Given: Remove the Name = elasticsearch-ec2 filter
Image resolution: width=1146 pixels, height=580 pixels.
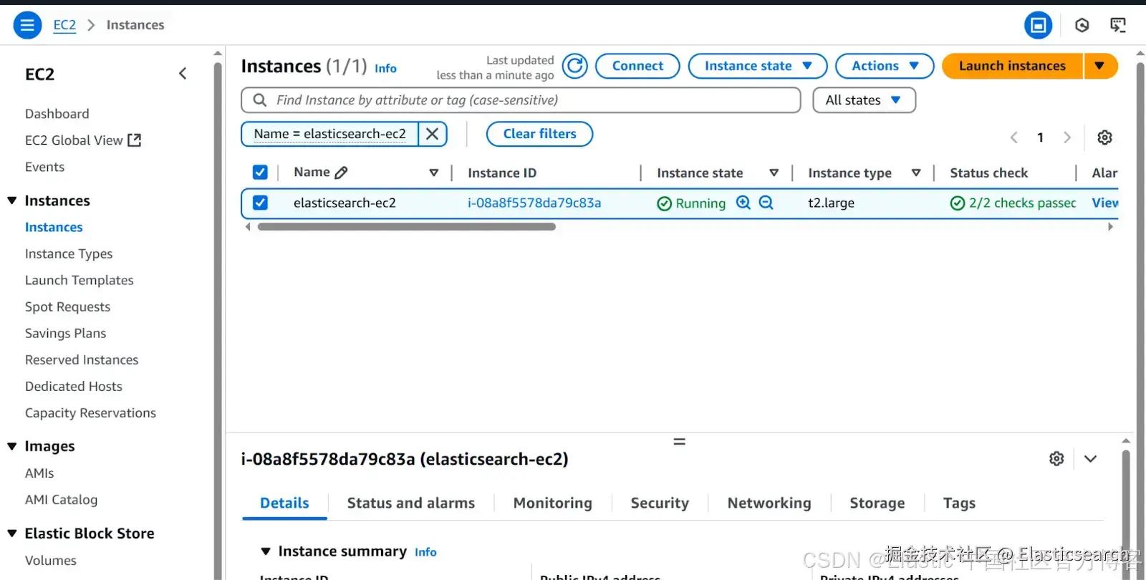Looking at the screenshot, I should [433, 134].
